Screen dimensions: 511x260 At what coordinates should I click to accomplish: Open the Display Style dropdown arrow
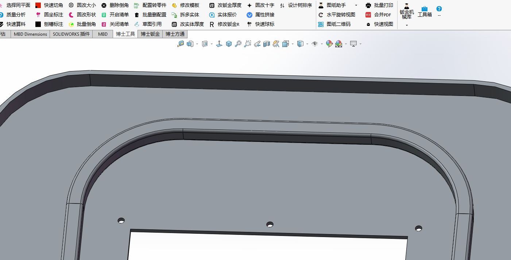(307, 44)
